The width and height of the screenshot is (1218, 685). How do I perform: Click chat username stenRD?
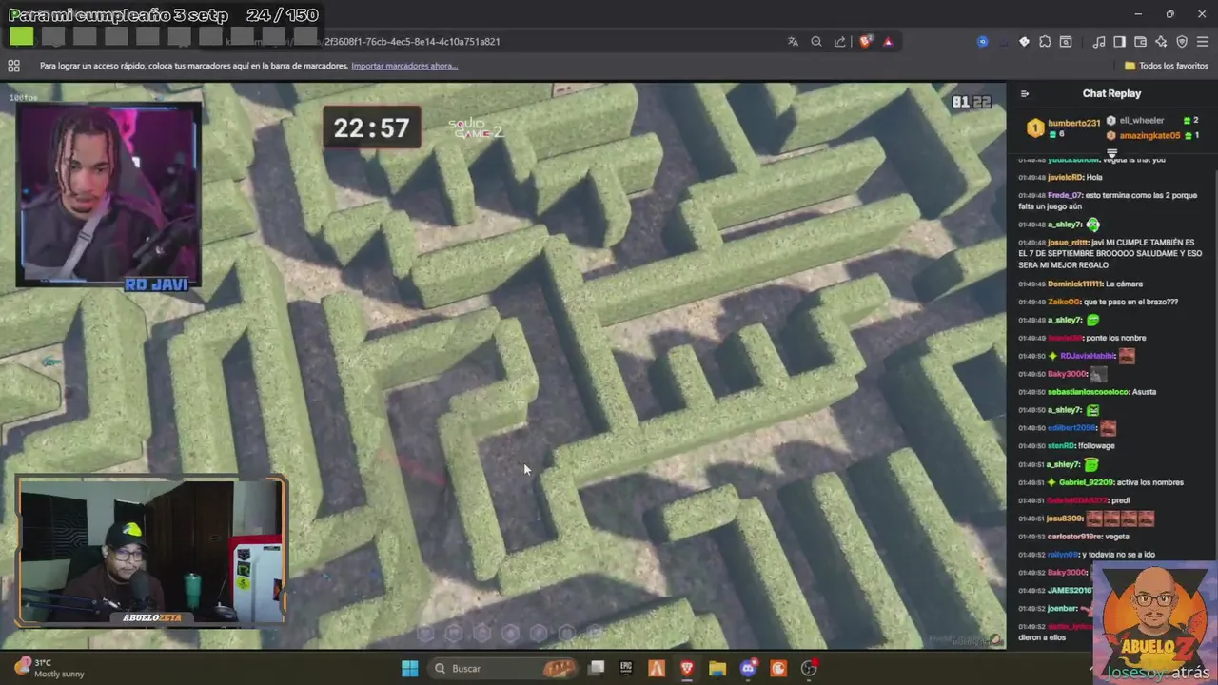[1062, 445]
